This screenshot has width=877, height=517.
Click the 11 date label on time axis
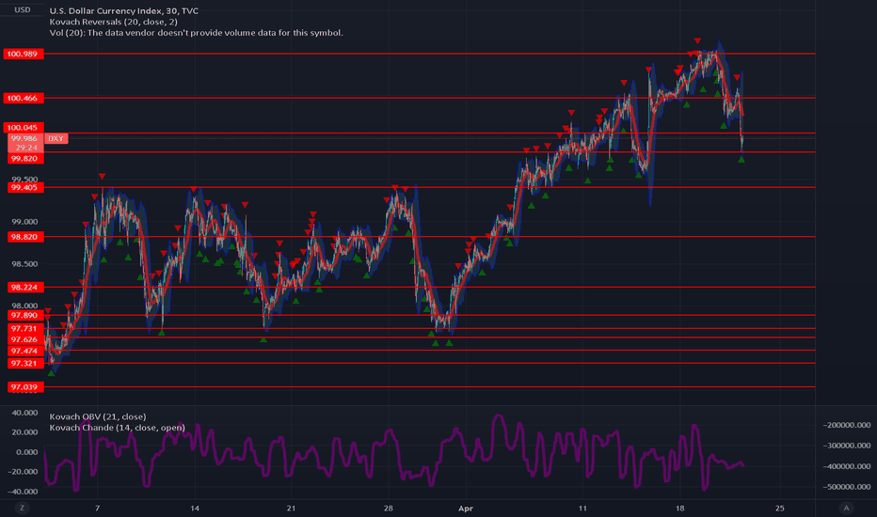click(x=582, y=508)
